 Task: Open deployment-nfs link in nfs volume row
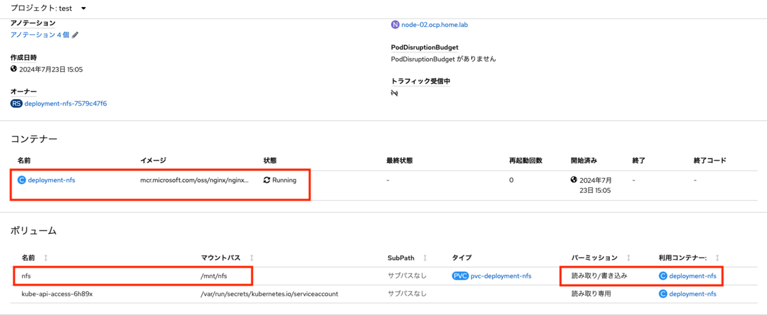pyautogui.click(x=692, y=276)
